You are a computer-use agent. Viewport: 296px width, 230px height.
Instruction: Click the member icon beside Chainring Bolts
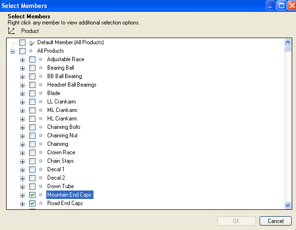coord(41,127)
